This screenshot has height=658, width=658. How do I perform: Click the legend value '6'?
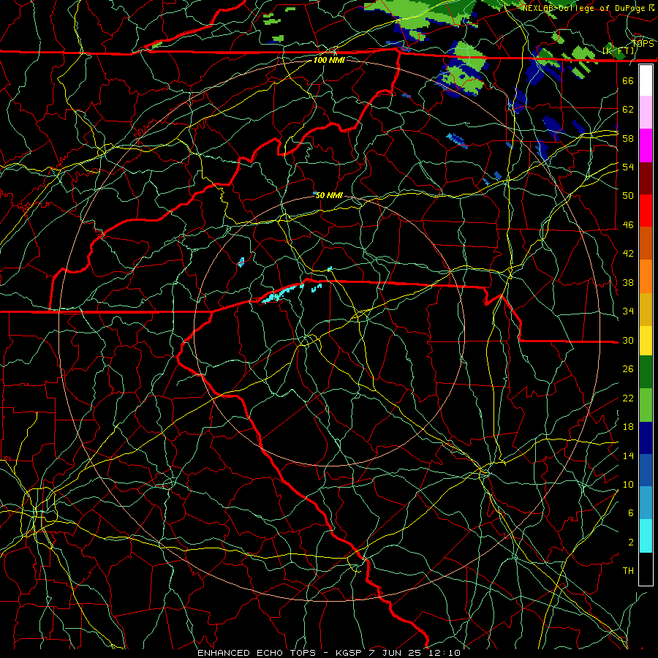click(x=631, y=513)
